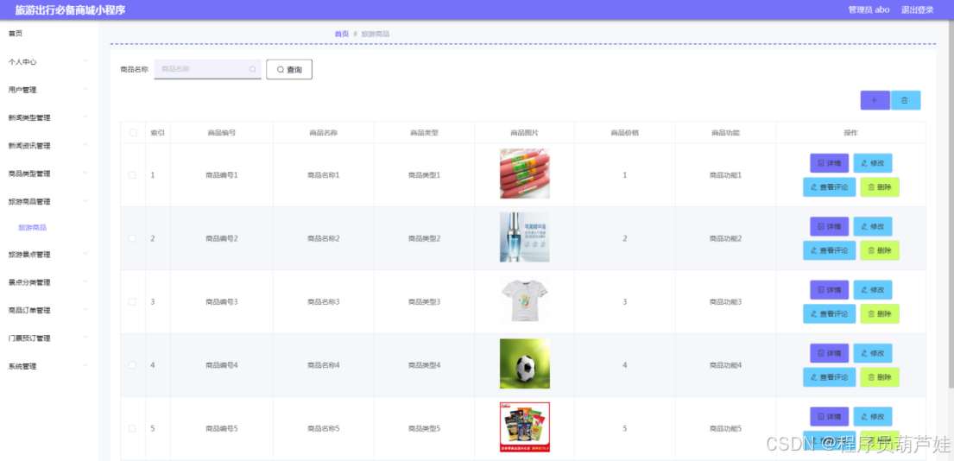Viewport: 954px width, 461px height.
Task: Click 管理员 abo in the header
Action: [x=869, y=9]
